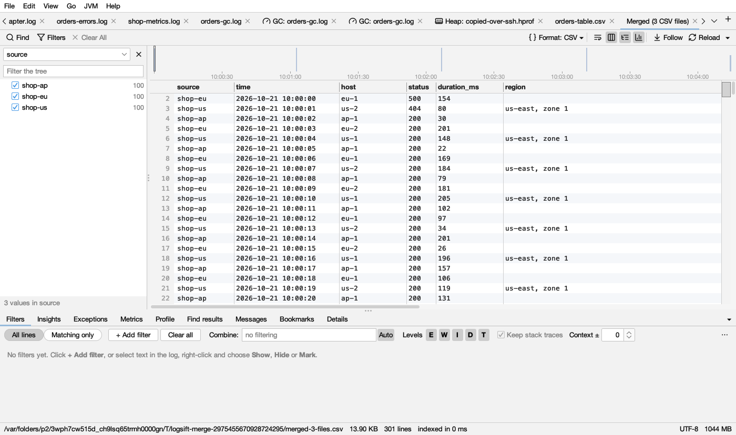This screenshot has height=435, width=736.
Task: Close the first GC: orders-gc.log tab
Action: tap(334, 21)
